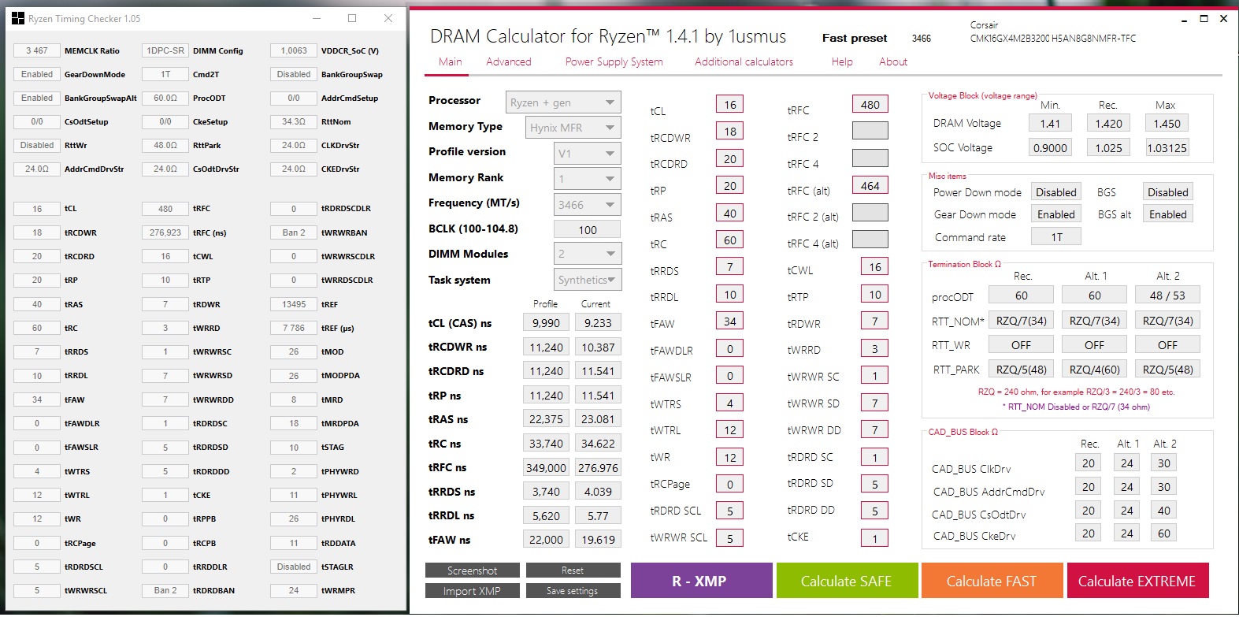Expand the Profile version dropdown
Viewport: 1239px width, 617px height.
588,153
